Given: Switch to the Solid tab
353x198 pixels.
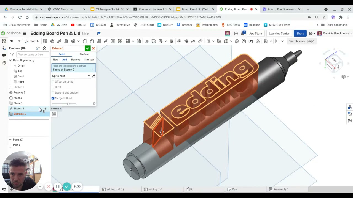Looking at the screenshot, I should point(61,54).
